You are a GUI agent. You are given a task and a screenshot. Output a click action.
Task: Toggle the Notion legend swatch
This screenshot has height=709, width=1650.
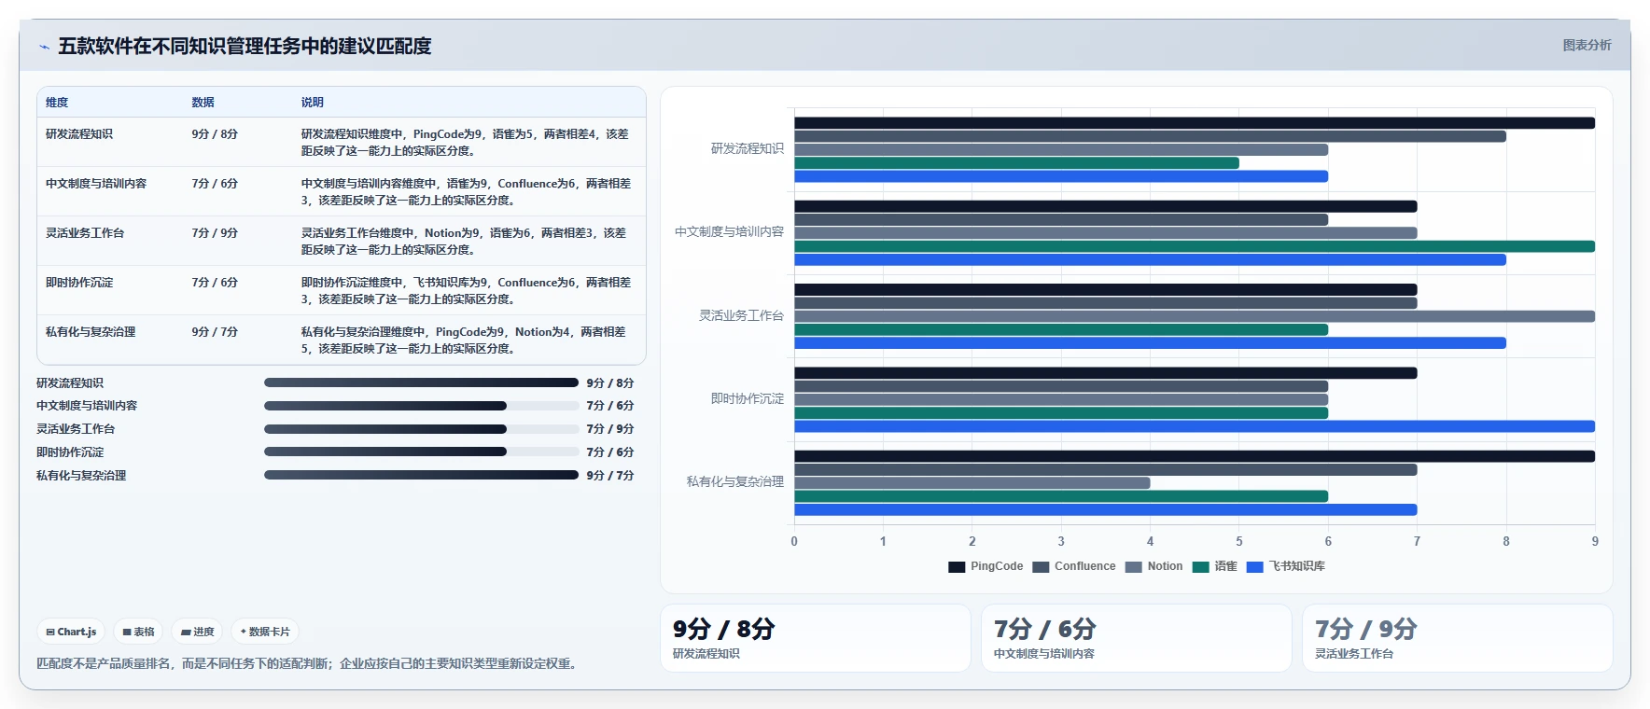click(1134, 566)
